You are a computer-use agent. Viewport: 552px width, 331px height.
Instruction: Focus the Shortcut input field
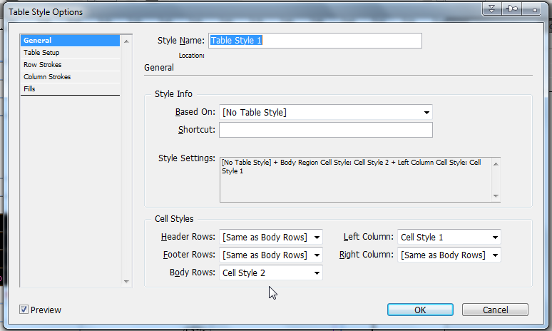(325, 130)
